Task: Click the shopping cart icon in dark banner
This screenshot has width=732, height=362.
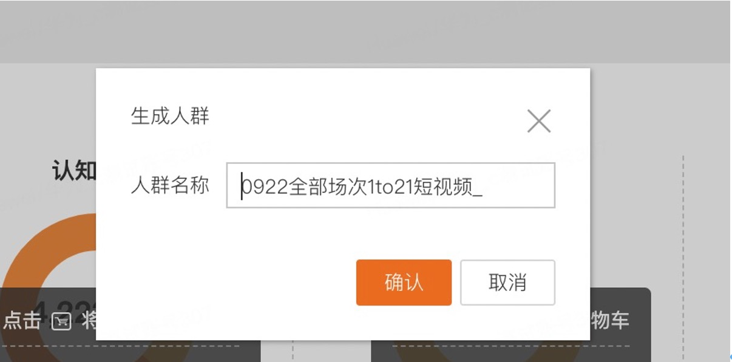Action: (x=61, y=321)
